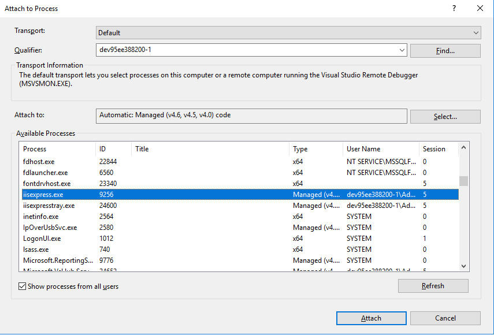Select the fontdrvhost.exe process row
Screen dimensions: 494x335
tap(240, 184)
